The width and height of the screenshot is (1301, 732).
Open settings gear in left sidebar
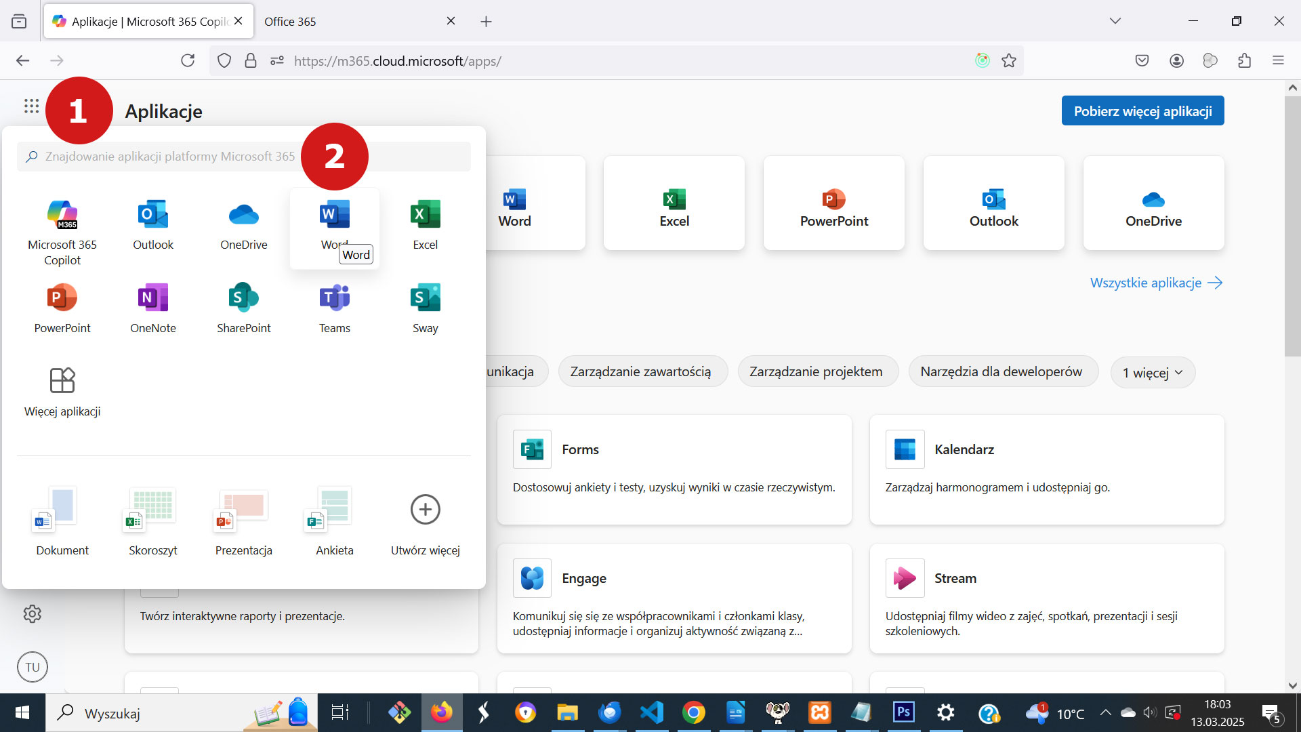tap(32, 614)
